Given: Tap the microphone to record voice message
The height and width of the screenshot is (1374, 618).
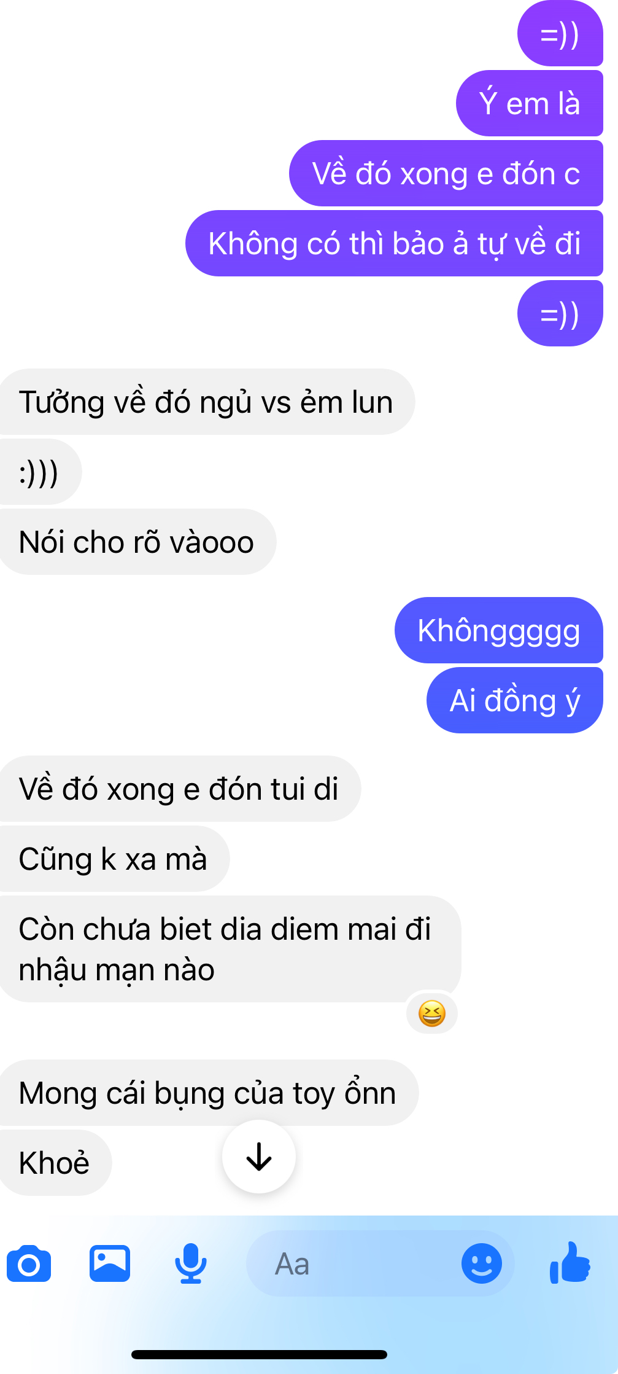Looking at the screenshot, I should (191, 1263).
